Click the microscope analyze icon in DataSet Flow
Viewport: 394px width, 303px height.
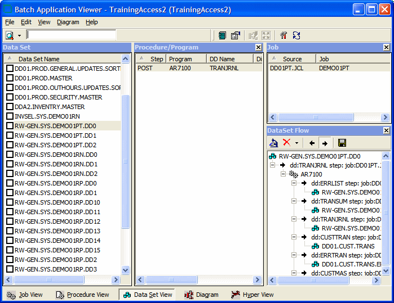click(x=273, y=143)
